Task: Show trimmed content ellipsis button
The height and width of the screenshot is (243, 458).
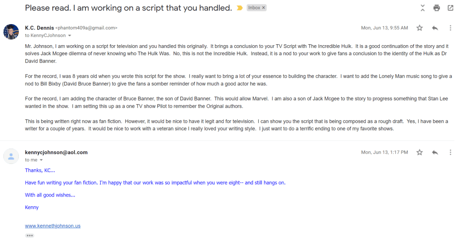Action: tap(30, 235)
